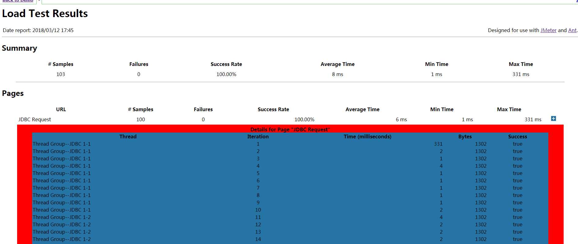Select Thread Group--JDBC 1-1 in iteration 1 row
The image size is (578, 244).
[x=62, y=144]
